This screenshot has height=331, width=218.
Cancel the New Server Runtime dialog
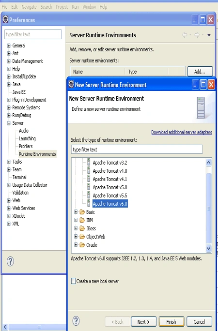(x=199, y=321)
